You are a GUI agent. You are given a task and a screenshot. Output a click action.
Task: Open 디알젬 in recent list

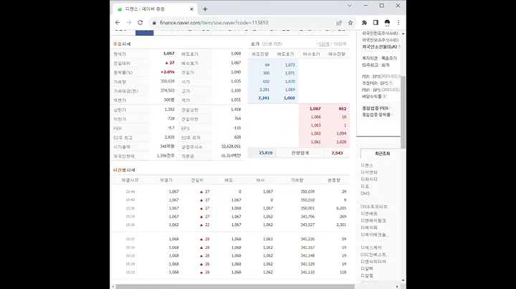pos(367,276)
